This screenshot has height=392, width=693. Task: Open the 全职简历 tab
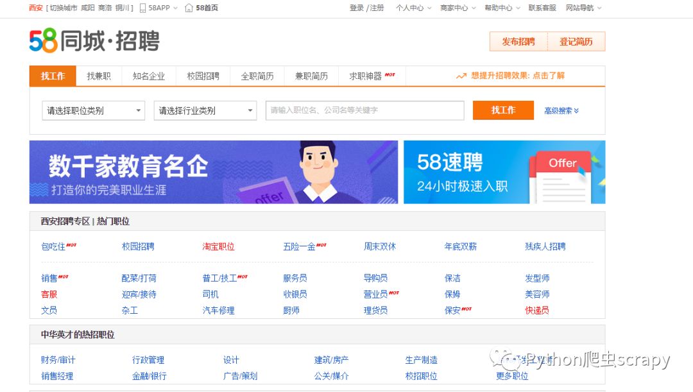pos(257,76)
